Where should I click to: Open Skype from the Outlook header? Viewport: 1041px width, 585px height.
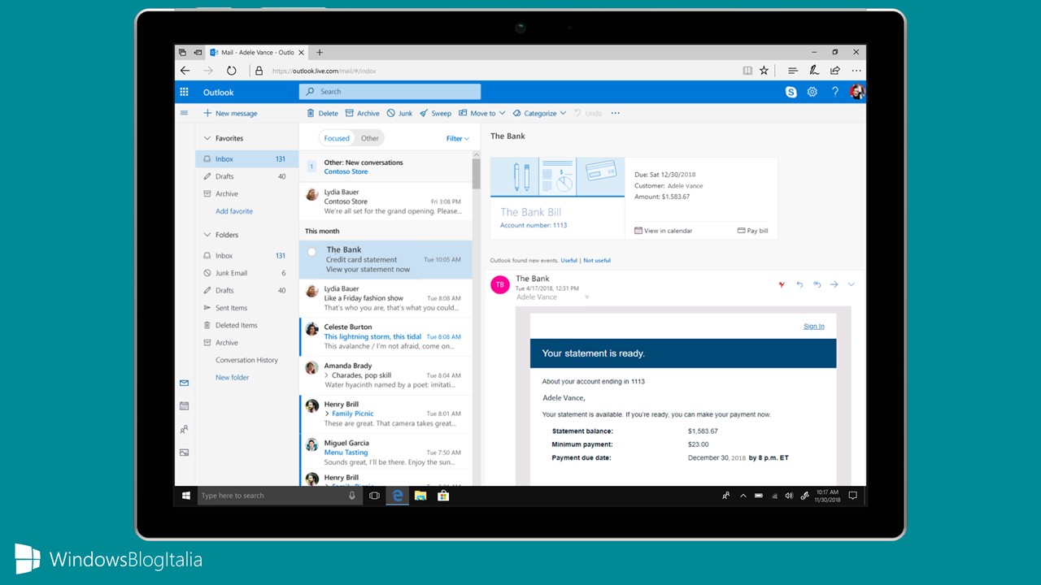[791, 92]
